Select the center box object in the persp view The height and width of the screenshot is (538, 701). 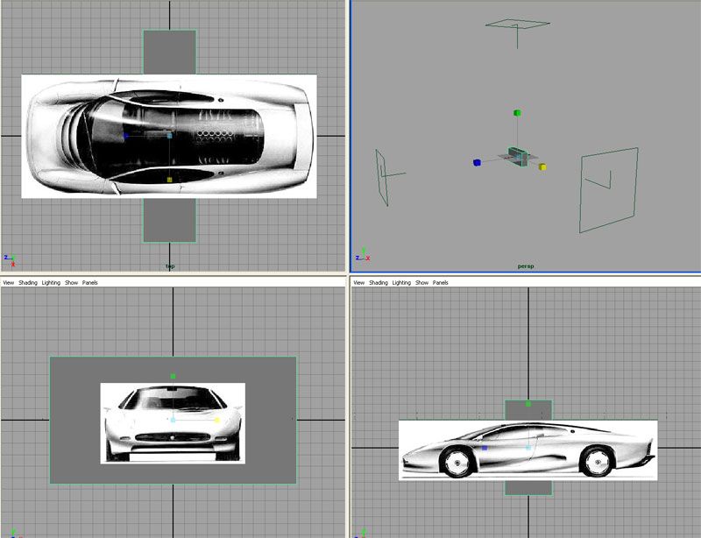(518, 157)
